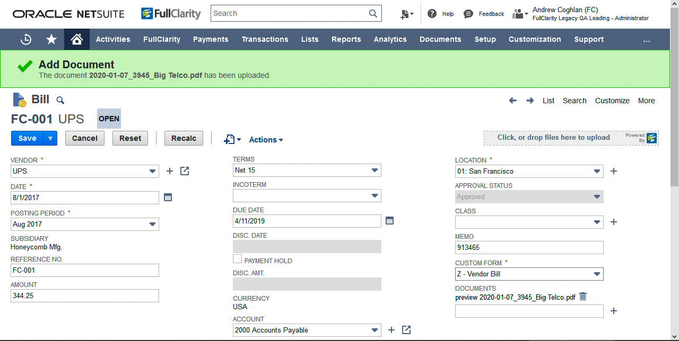Open the Reports menu
The height and width of the screenshot is (341, 679).
(346, 39)
